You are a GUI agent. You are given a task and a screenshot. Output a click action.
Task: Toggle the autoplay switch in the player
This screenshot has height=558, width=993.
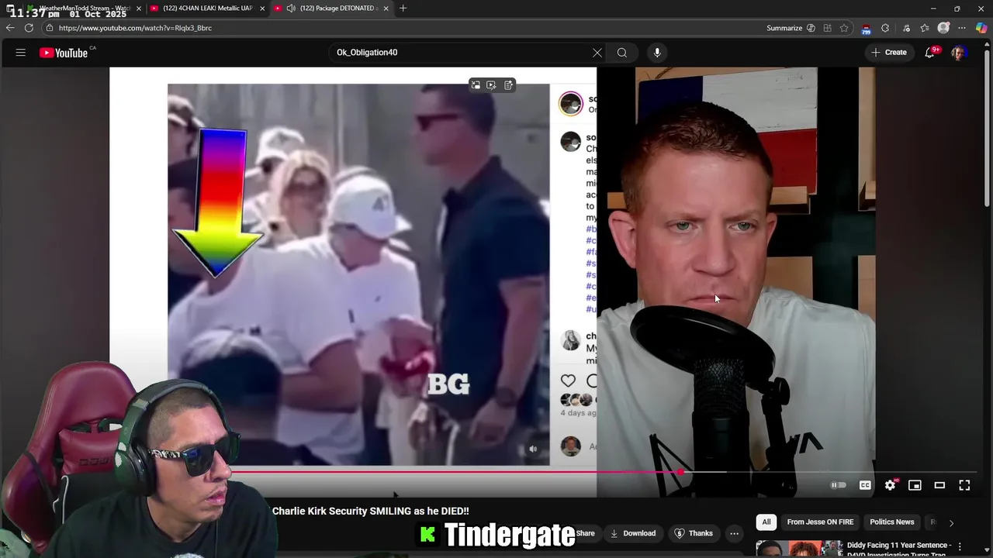(839, 485)
